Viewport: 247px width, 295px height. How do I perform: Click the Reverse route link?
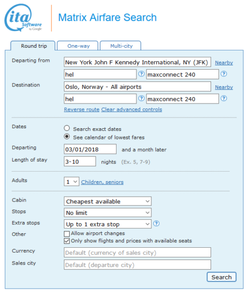(x=82, y=109)
